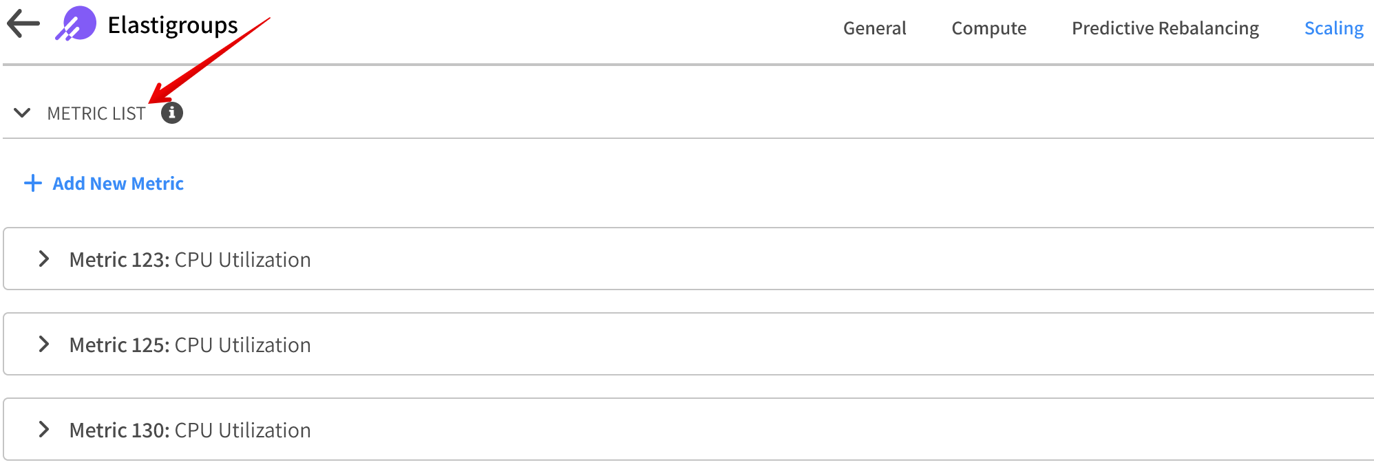Viewport: 1374px width, 469px height.
Task: Switch to the Compute tab
Action: [989, 28]
